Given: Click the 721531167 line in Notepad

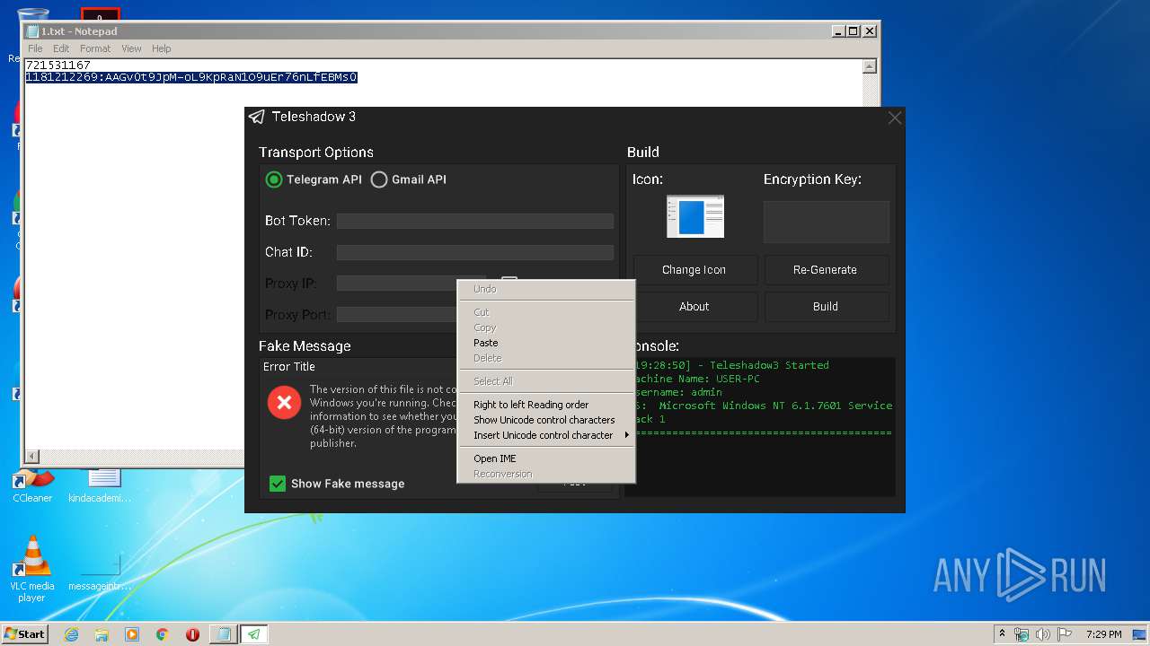Looking at the screenshot, I should click(x=58, y=65).
